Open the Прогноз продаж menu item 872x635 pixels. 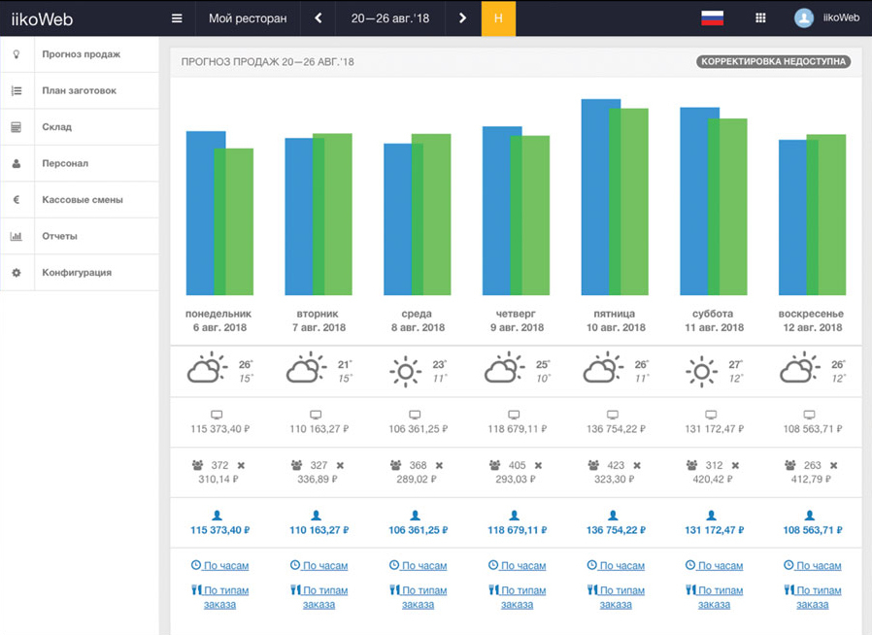click(80, 54)
